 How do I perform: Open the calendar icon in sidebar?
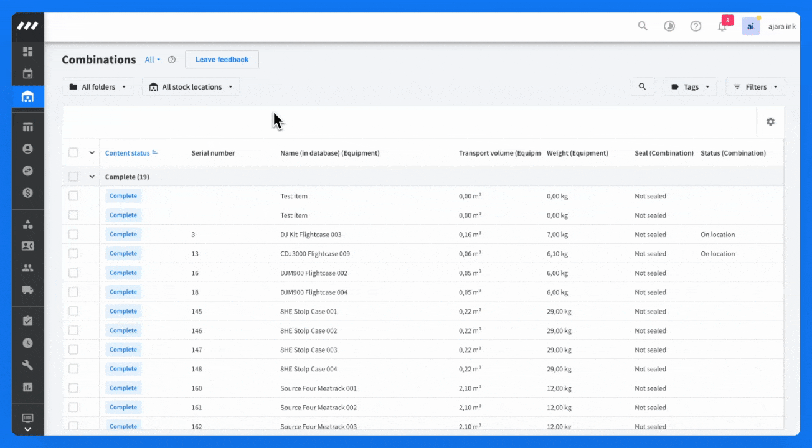click(27, 74)
